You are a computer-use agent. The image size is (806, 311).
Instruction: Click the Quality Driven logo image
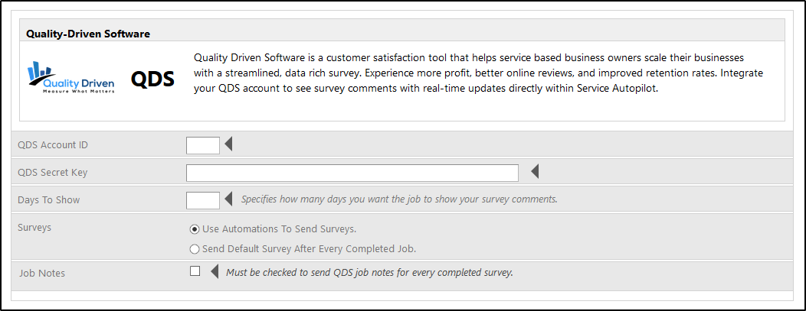tap(71, 78)
